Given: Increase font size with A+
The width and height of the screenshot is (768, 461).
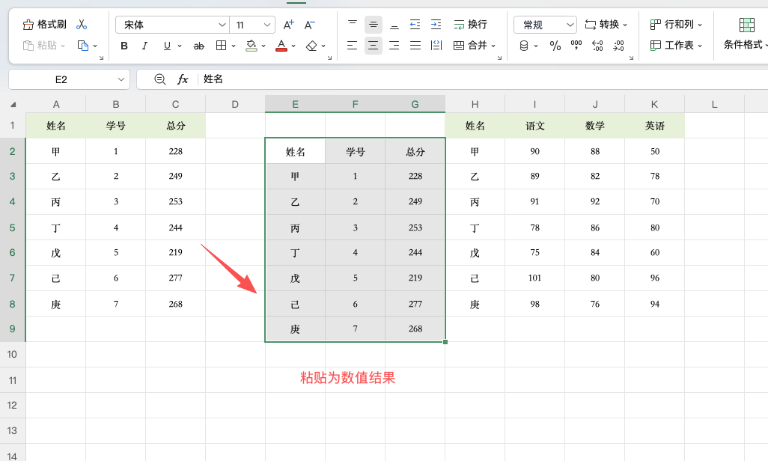Looking at the screenshot, I should click(x=288, y=25).
